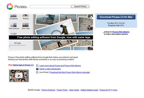This screenshot has width=144, height=98.
Task: Click the Auto Contrast icon in banner
Action: click(x=13, y=25)
